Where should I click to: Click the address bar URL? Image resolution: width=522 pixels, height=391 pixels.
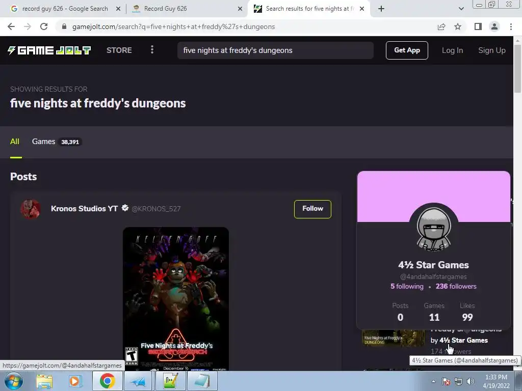click(x=173, y=26)
